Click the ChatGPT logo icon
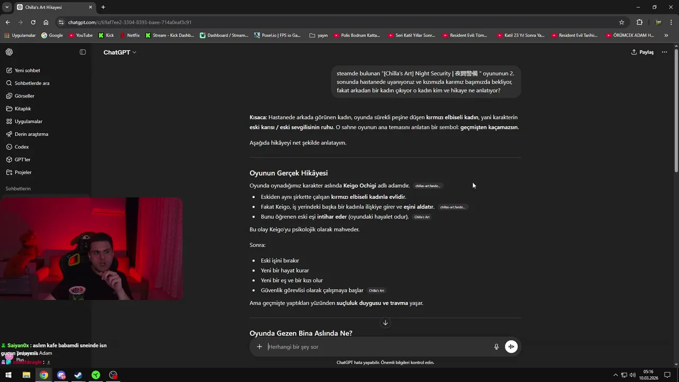The height and width of the screenshot is (382, 679). 10,52
